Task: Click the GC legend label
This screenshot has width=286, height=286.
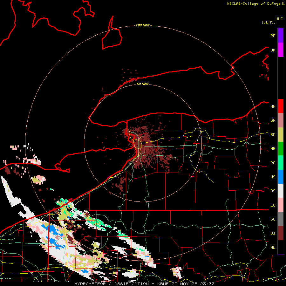Action: [273, 219]
